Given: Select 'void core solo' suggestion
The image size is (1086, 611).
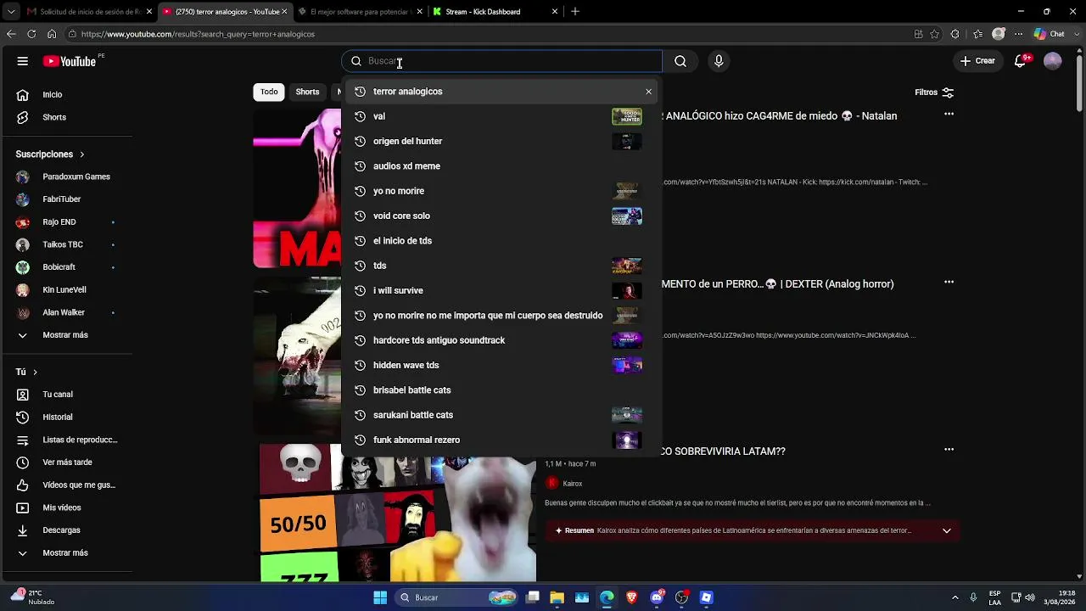Looking at the screenshot, I should (x=501, y=216).
